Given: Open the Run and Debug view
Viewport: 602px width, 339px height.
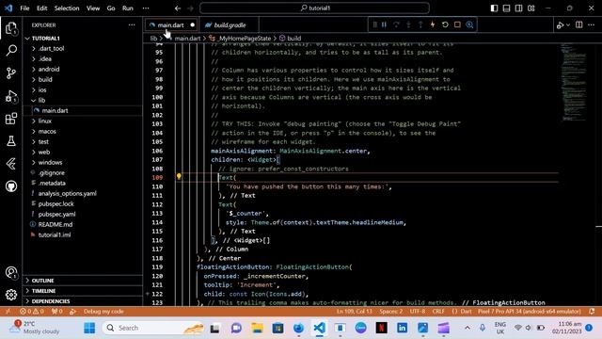Looking at the screenshot, I should pyautogui.click(x=11, y=96).
